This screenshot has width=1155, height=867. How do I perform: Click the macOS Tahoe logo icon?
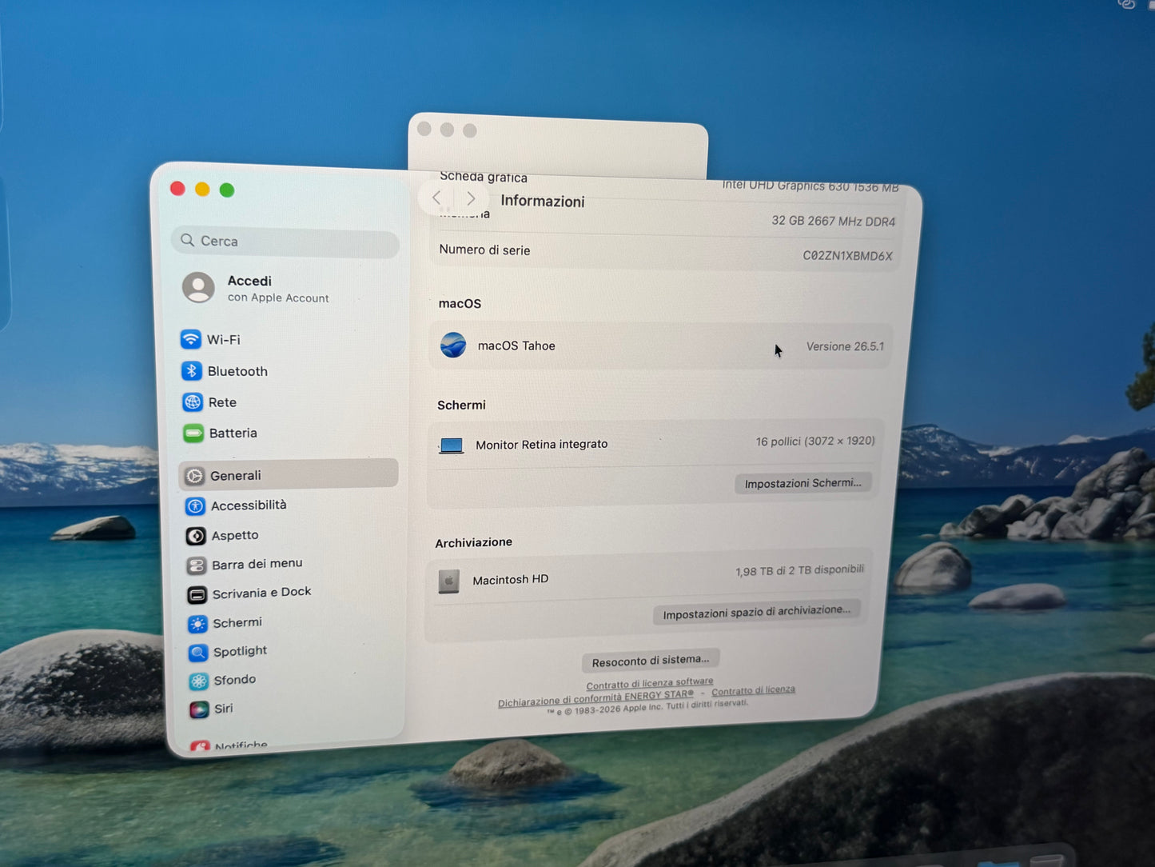tap(453, 345)
